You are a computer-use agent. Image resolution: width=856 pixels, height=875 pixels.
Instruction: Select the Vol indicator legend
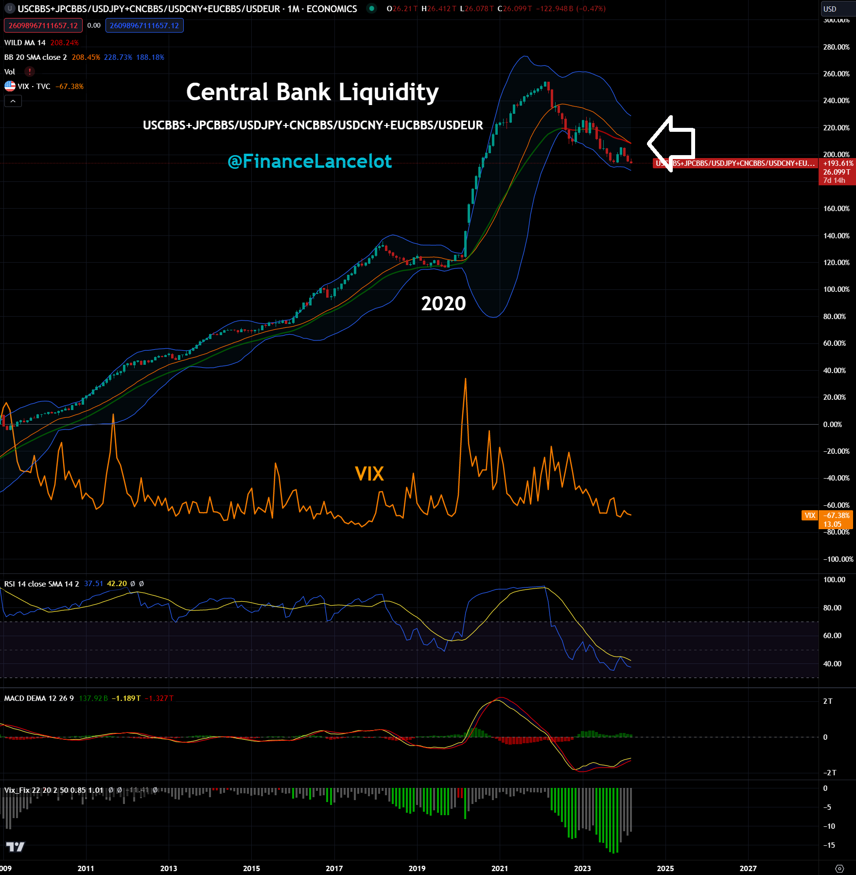[10, 72]
